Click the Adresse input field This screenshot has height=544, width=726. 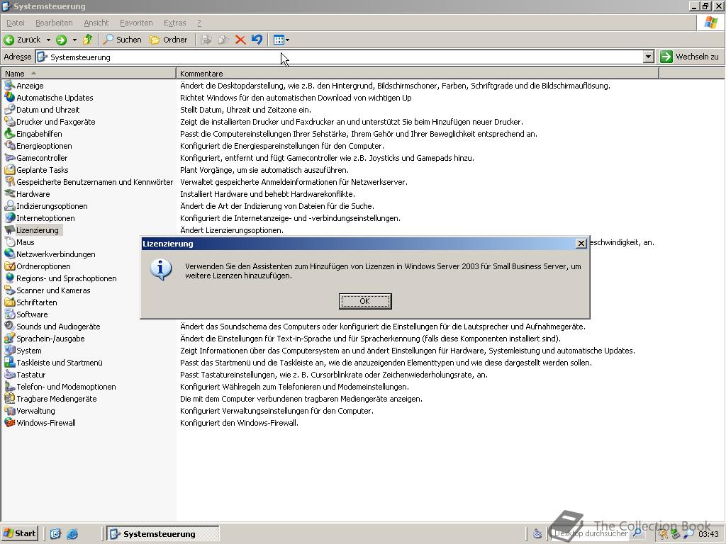coord(340,57)
